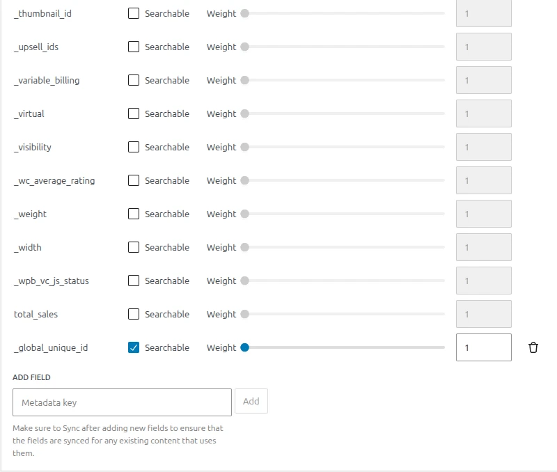Enable Searchable for _variable_billing
This screenshot has width=557, height=472.
[134, 80]
